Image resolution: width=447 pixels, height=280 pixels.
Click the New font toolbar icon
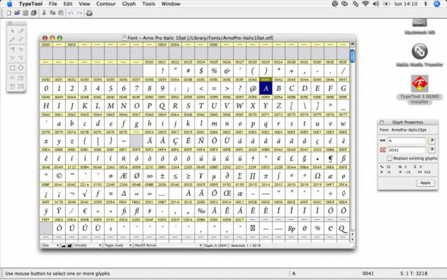tap(9, 13)
